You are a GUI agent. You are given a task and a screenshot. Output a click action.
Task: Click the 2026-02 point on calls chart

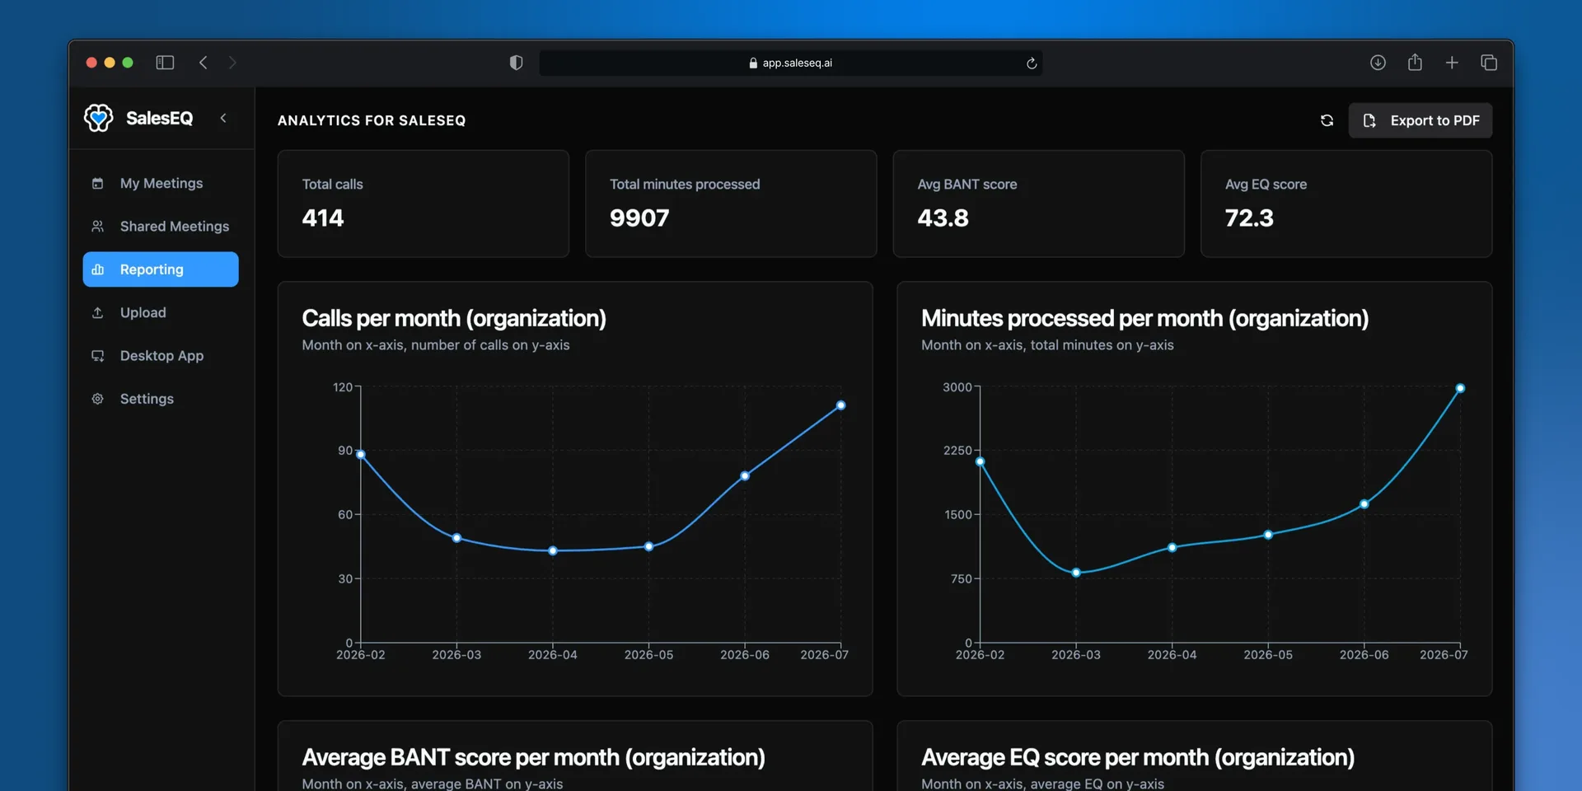point(360,454)
